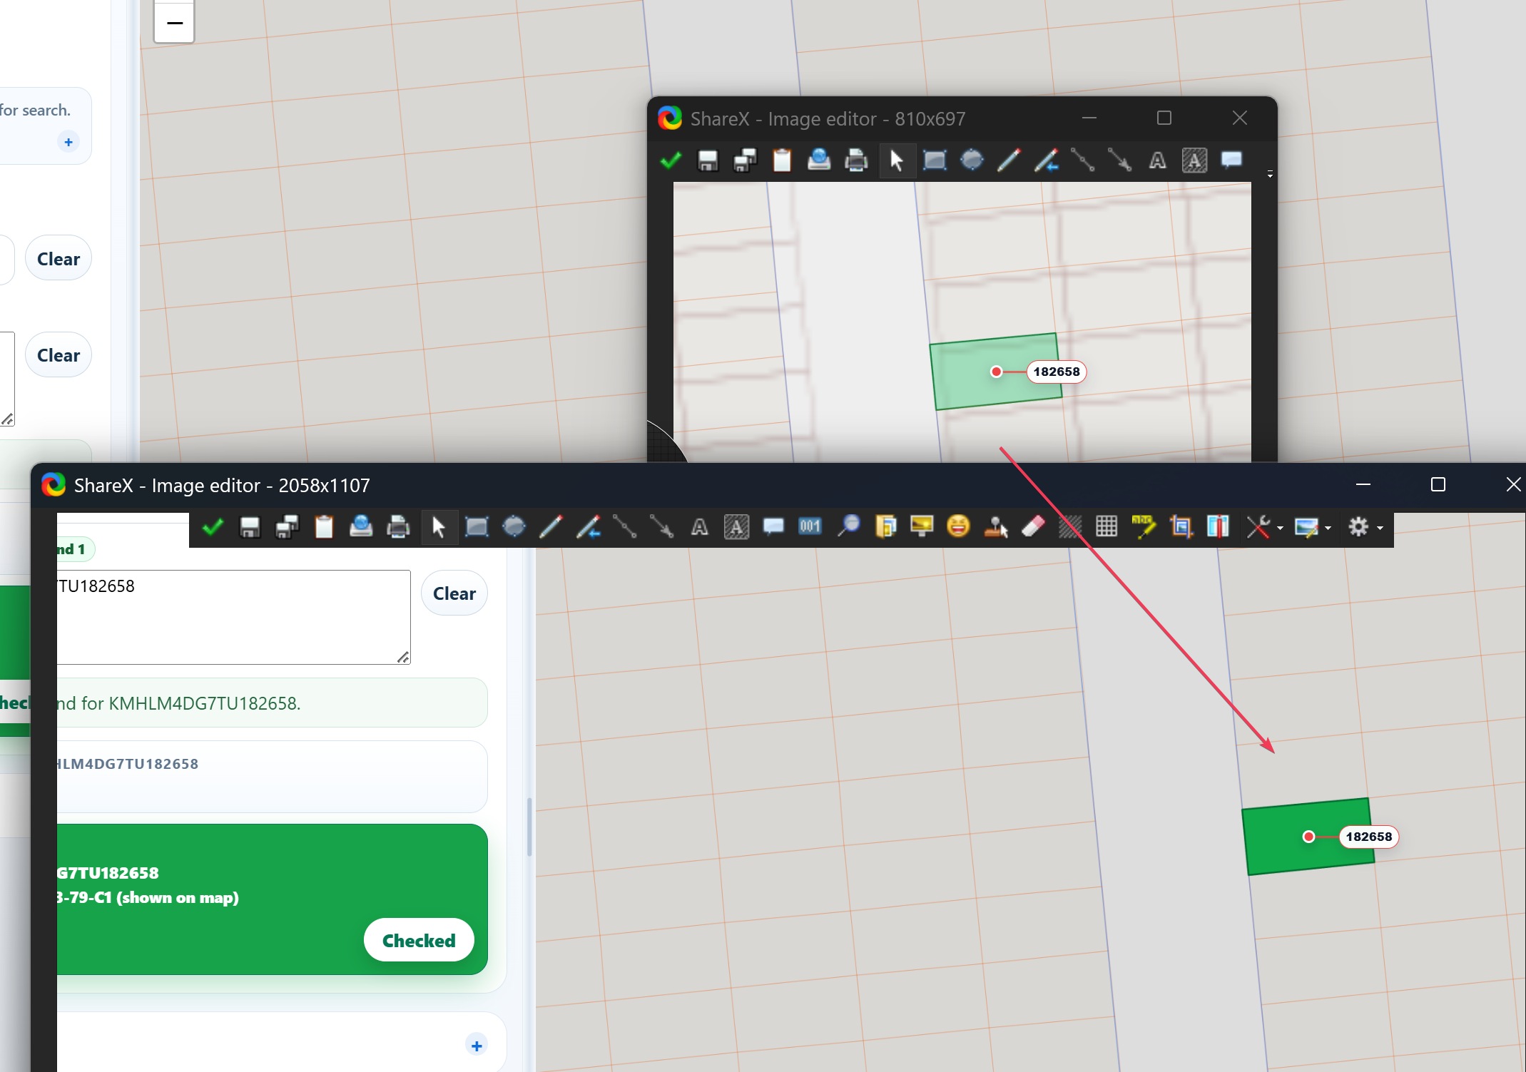Copy image to clipboard in 2058x1107 editor

pyautogui.click(x=324, y=527)
